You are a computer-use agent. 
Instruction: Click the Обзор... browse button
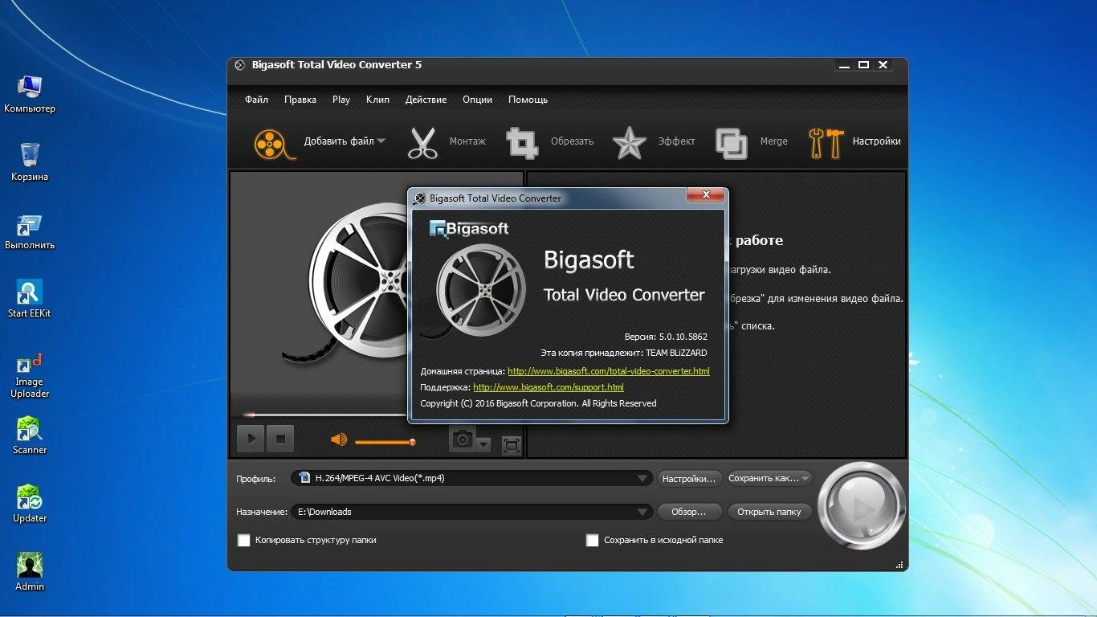coord(688,512)
